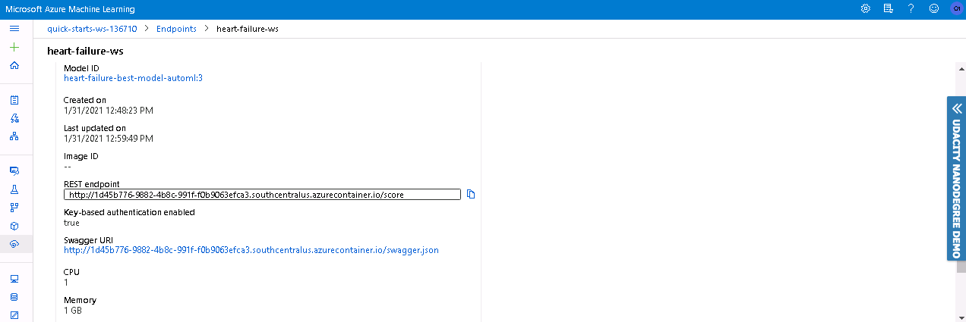Open Pipelines icon in sidebar
966x322 pixels.
[14, 208]
